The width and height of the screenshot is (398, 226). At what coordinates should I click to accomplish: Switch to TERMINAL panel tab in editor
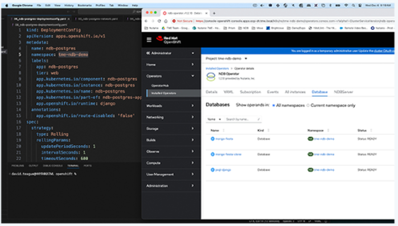(x=73, y=166)
